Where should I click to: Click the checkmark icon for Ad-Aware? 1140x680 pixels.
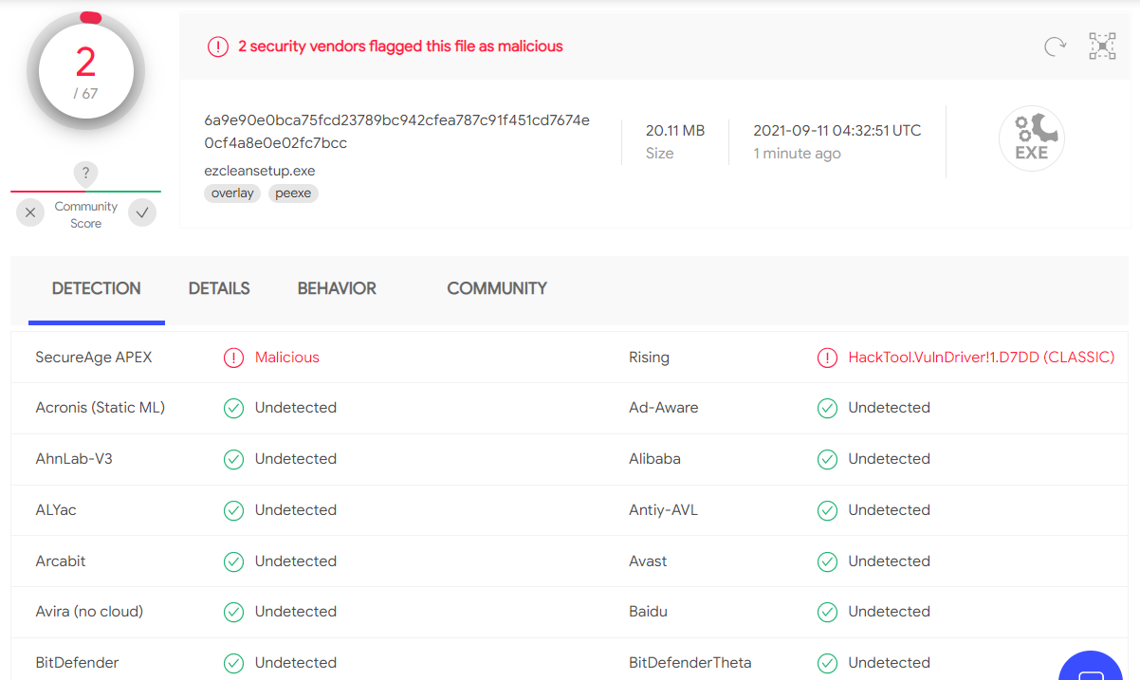pyautogui.click(x=827, y=408)
